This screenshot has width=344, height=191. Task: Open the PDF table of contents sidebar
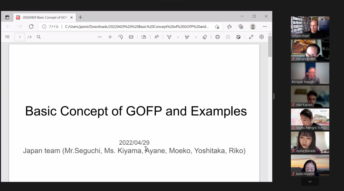tap(7, 37)
